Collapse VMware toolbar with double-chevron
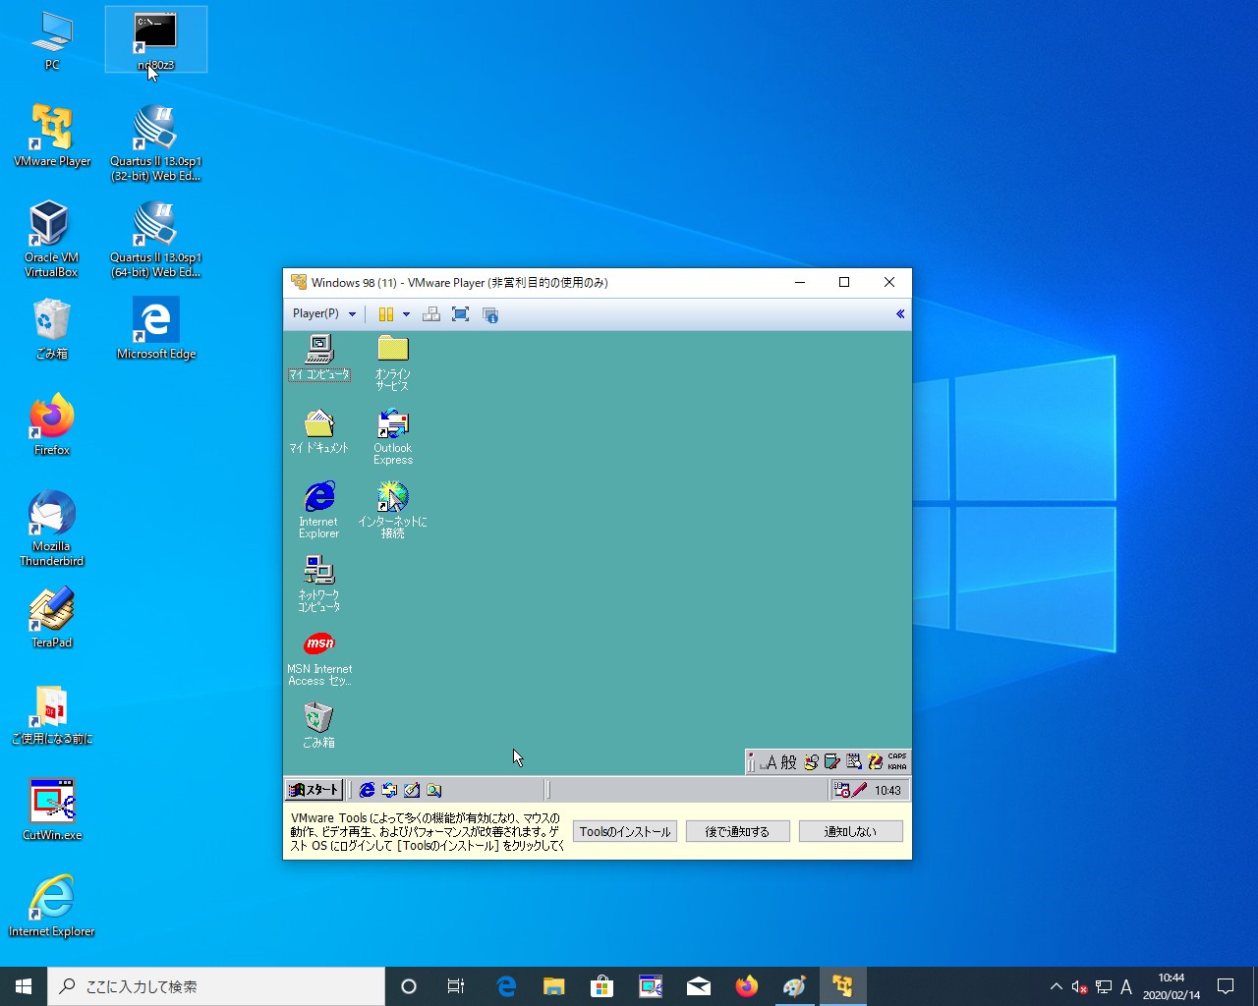The image size is (1258, 1006). tap(899, 314)
